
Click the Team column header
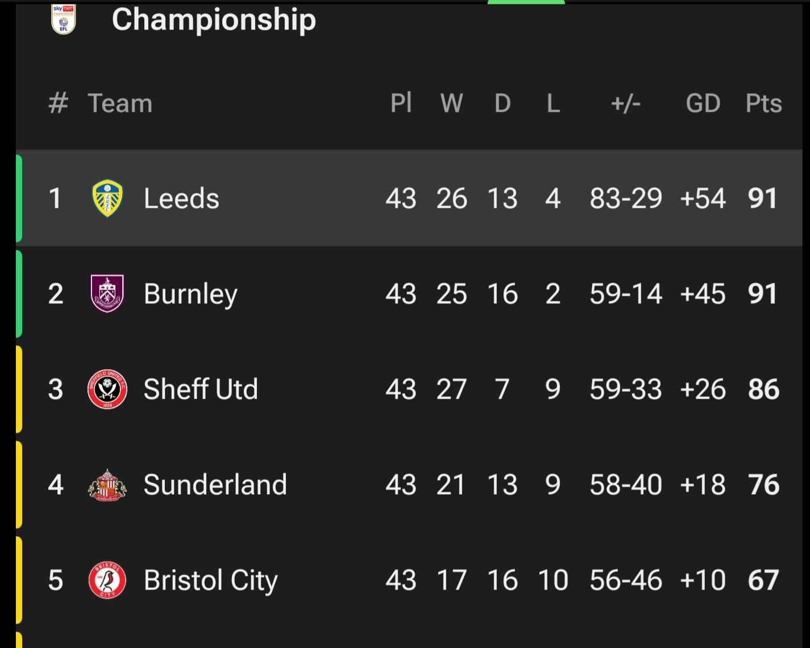click(120, 103)
